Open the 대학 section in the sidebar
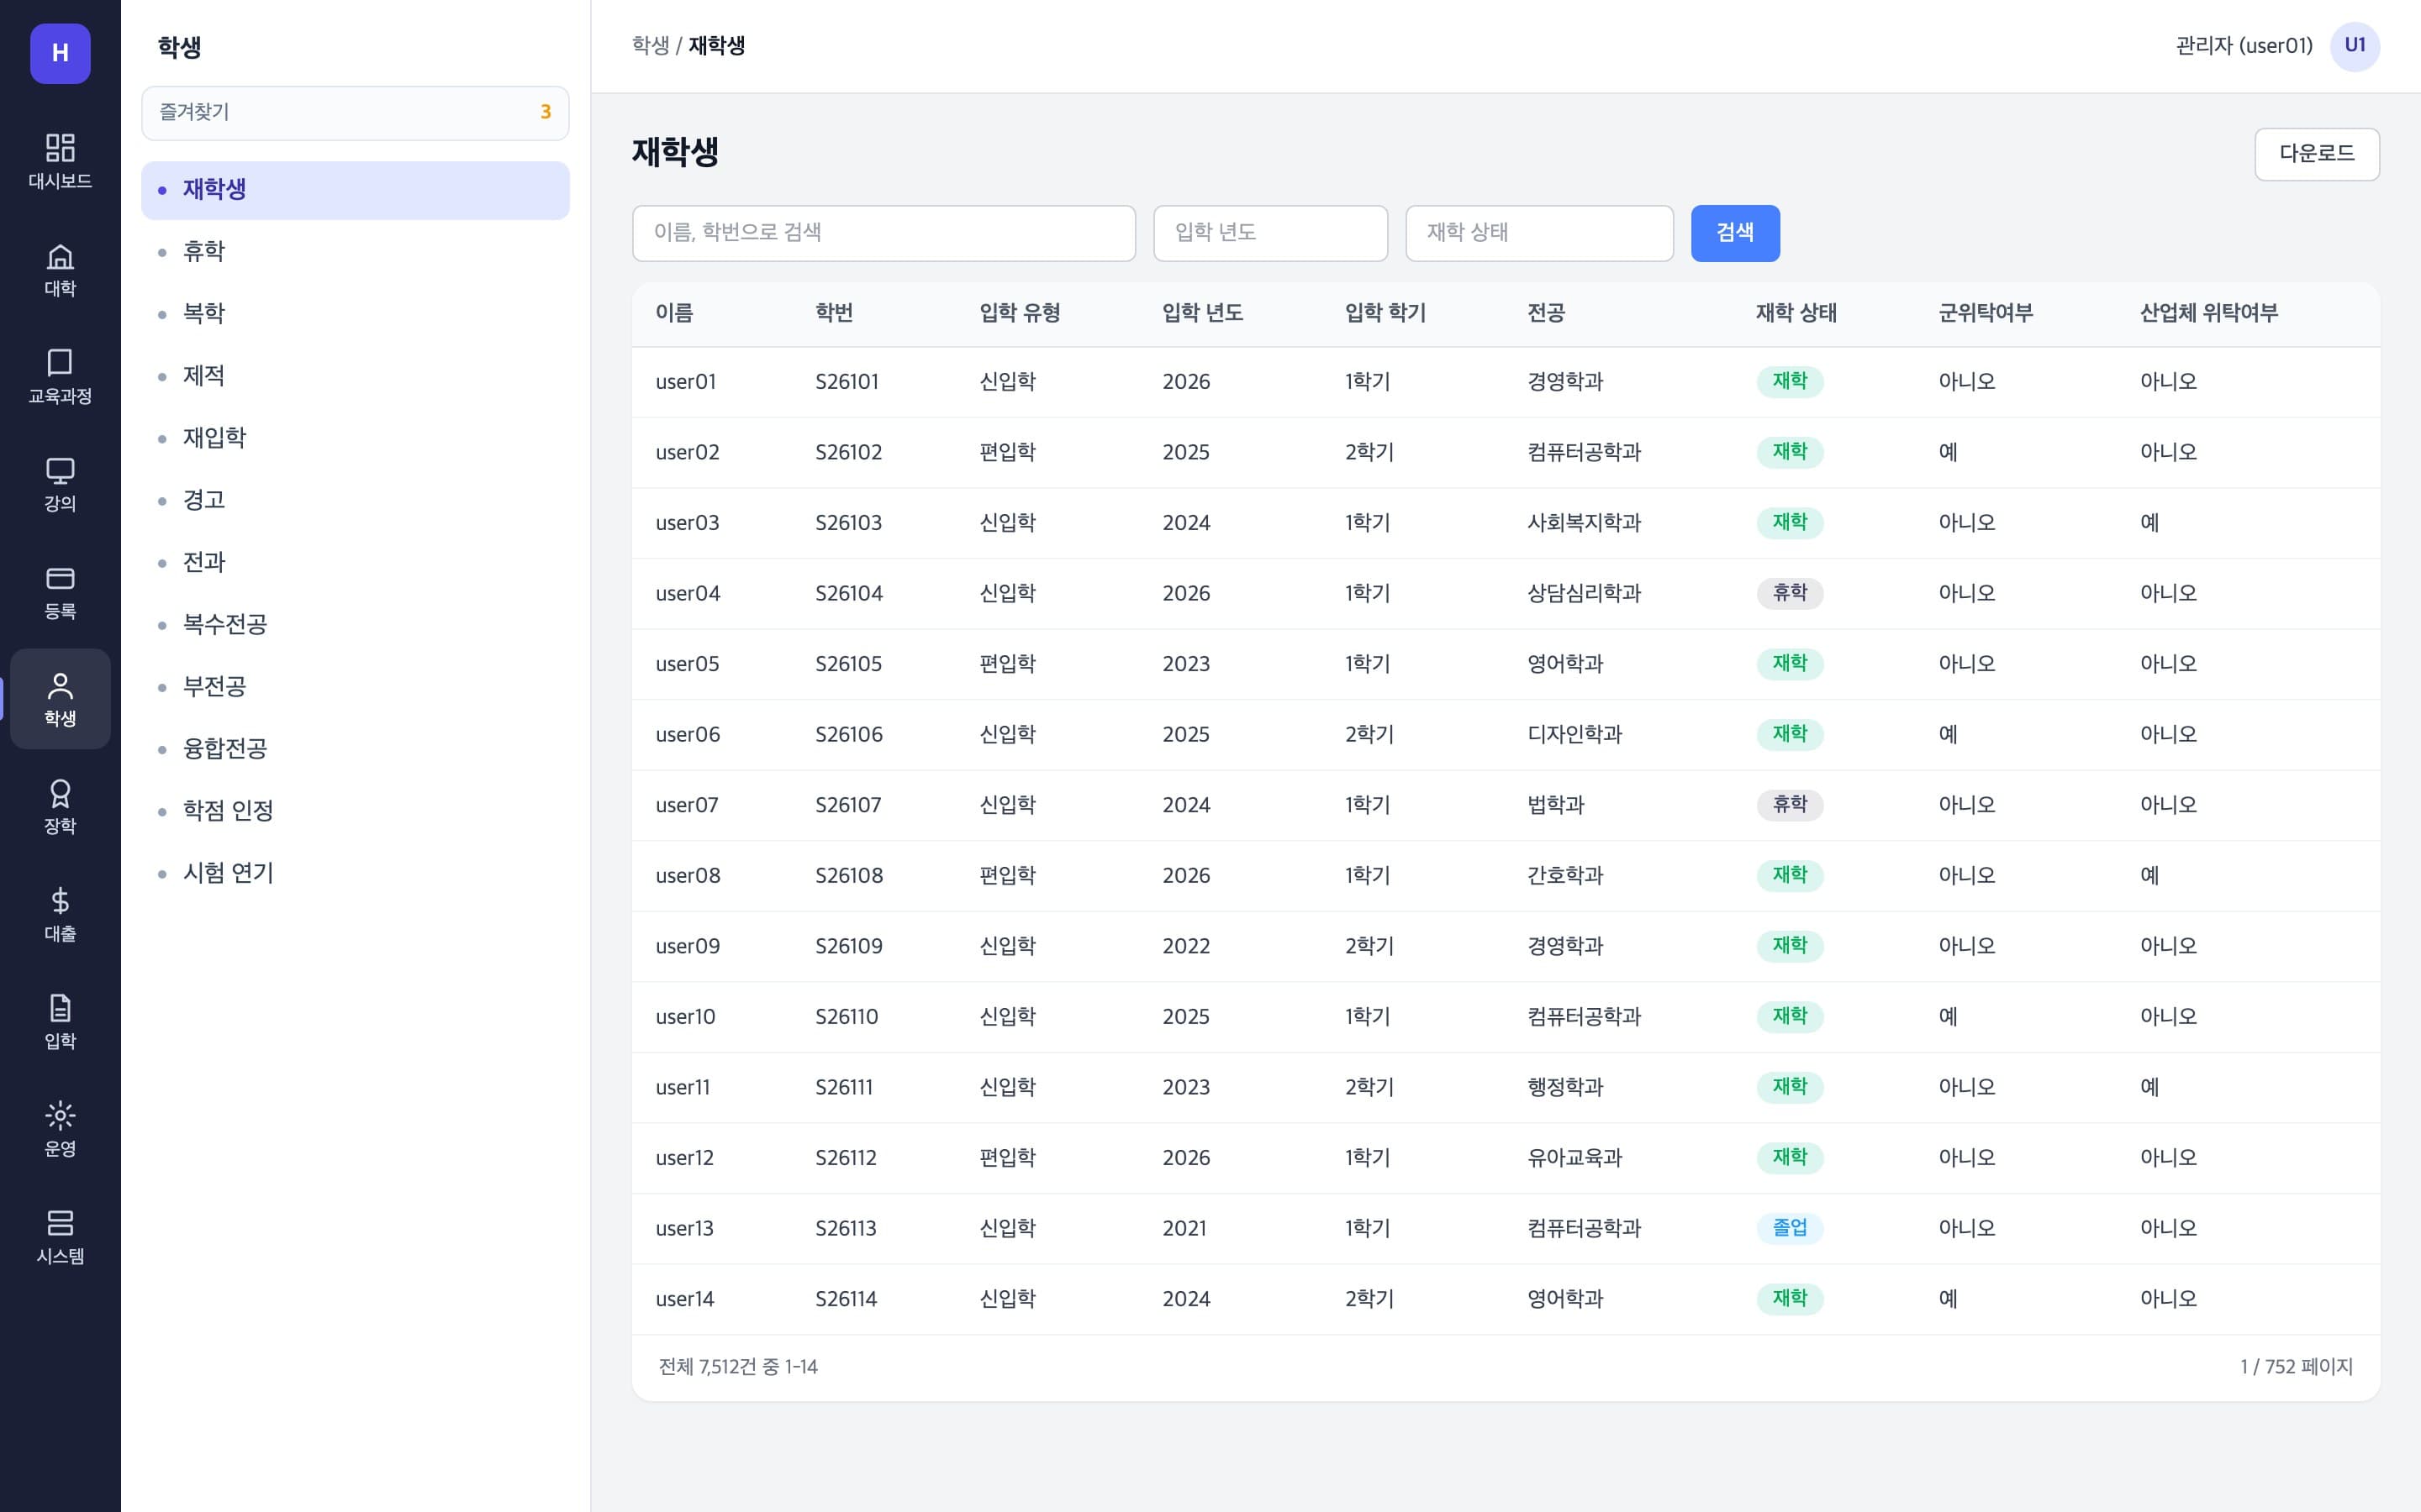 tap(60, 269)
